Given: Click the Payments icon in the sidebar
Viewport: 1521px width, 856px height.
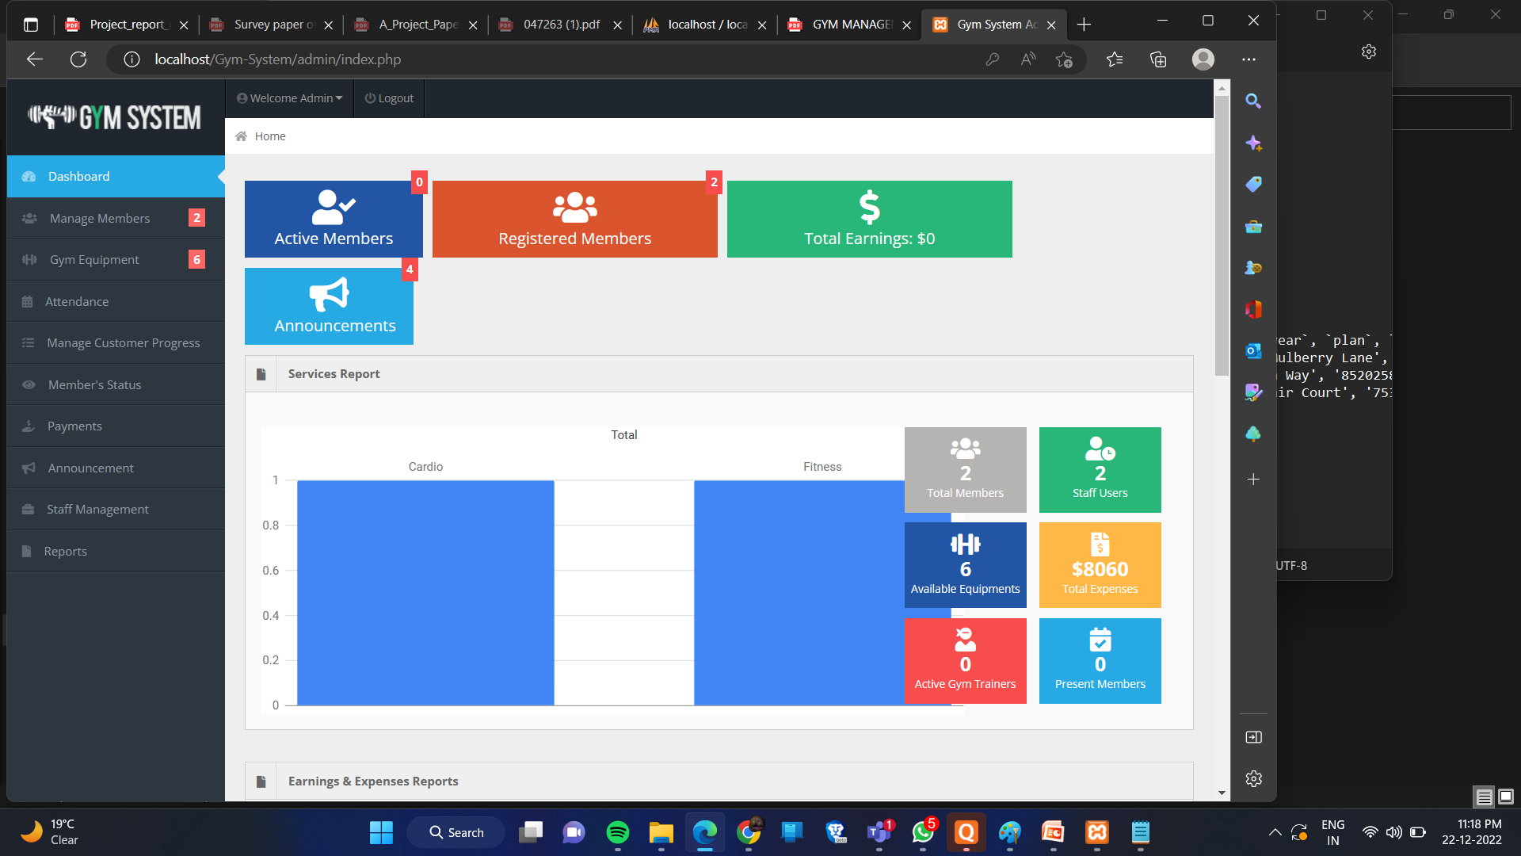Looking at the screenshot, I should [x=29, y=426].
